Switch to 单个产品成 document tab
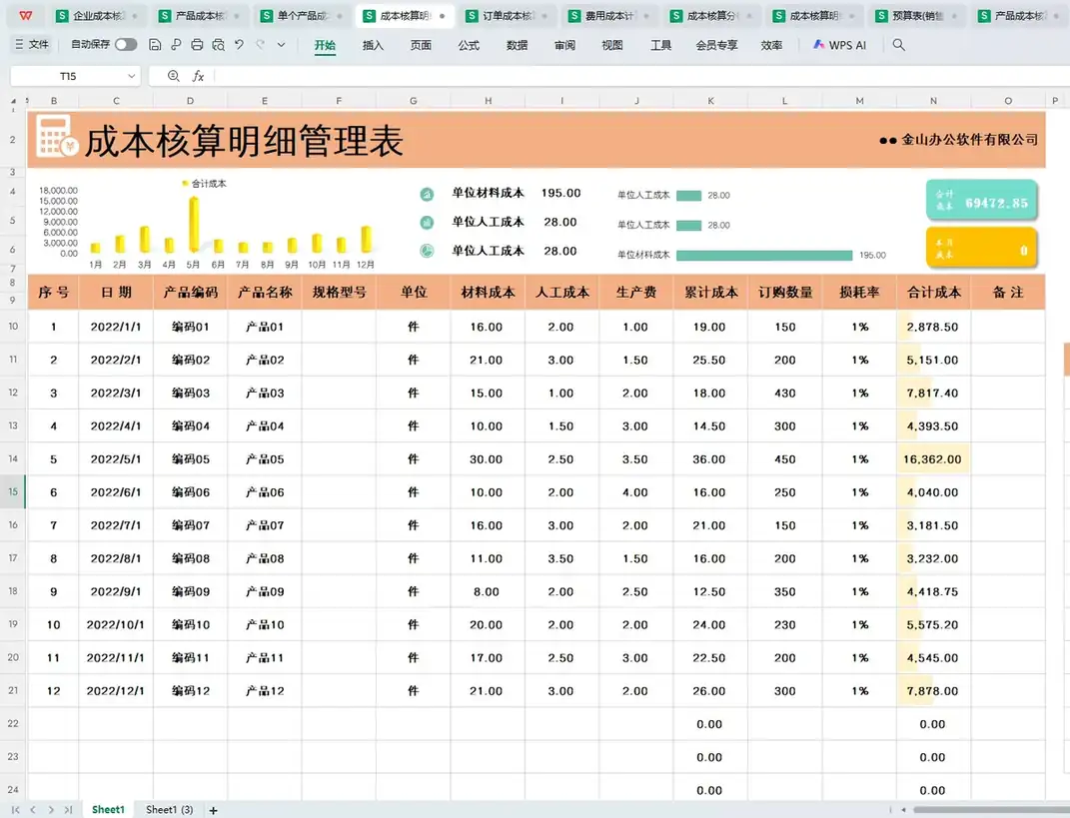 301,16
